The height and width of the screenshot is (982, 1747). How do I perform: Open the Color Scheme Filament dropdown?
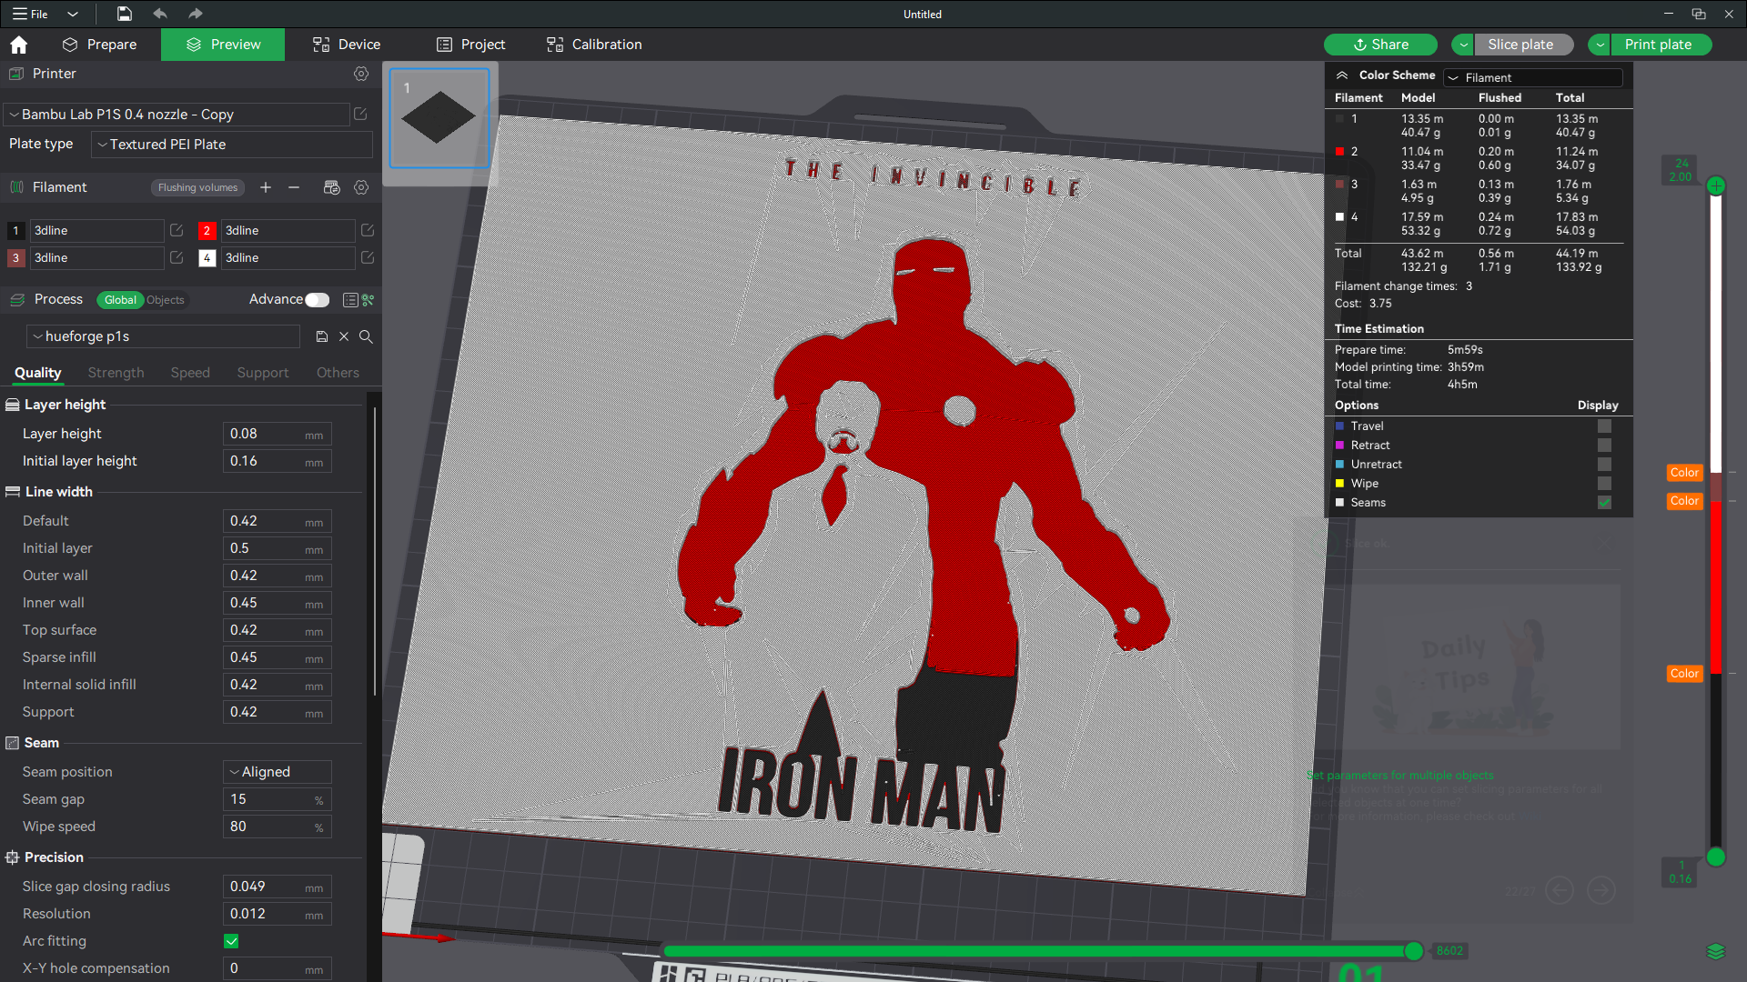[x=1533, y=77]
